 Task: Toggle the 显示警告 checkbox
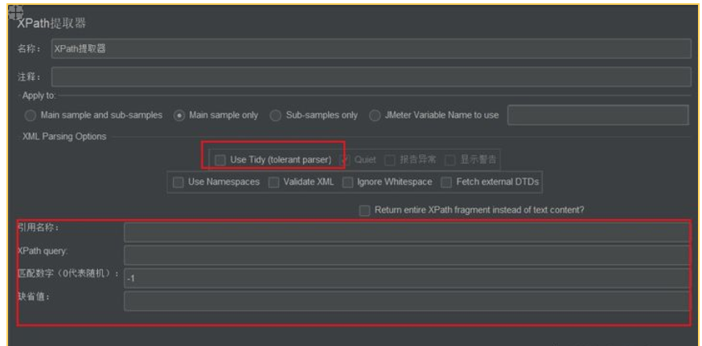click(x=450, y=159)
